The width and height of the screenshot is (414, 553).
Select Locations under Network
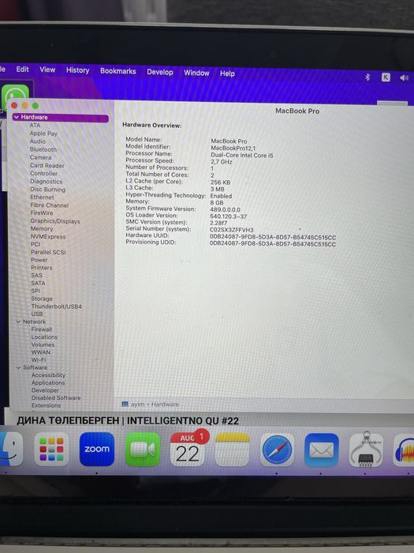point(44,337)
